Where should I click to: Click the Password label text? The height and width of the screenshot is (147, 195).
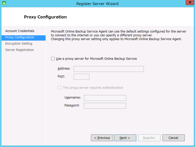[x=72, y=105]
